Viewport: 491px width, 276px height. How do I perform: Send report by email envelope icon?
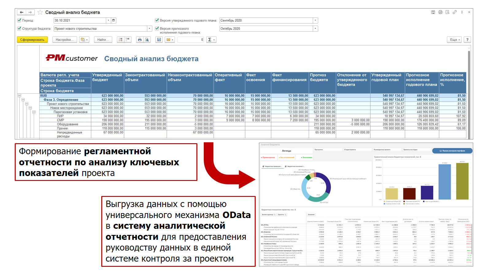(170, 40)
